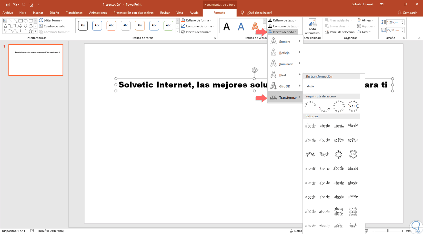Open the Sombra submenu
Screen dimensions: 423x234
pos(285,42)
